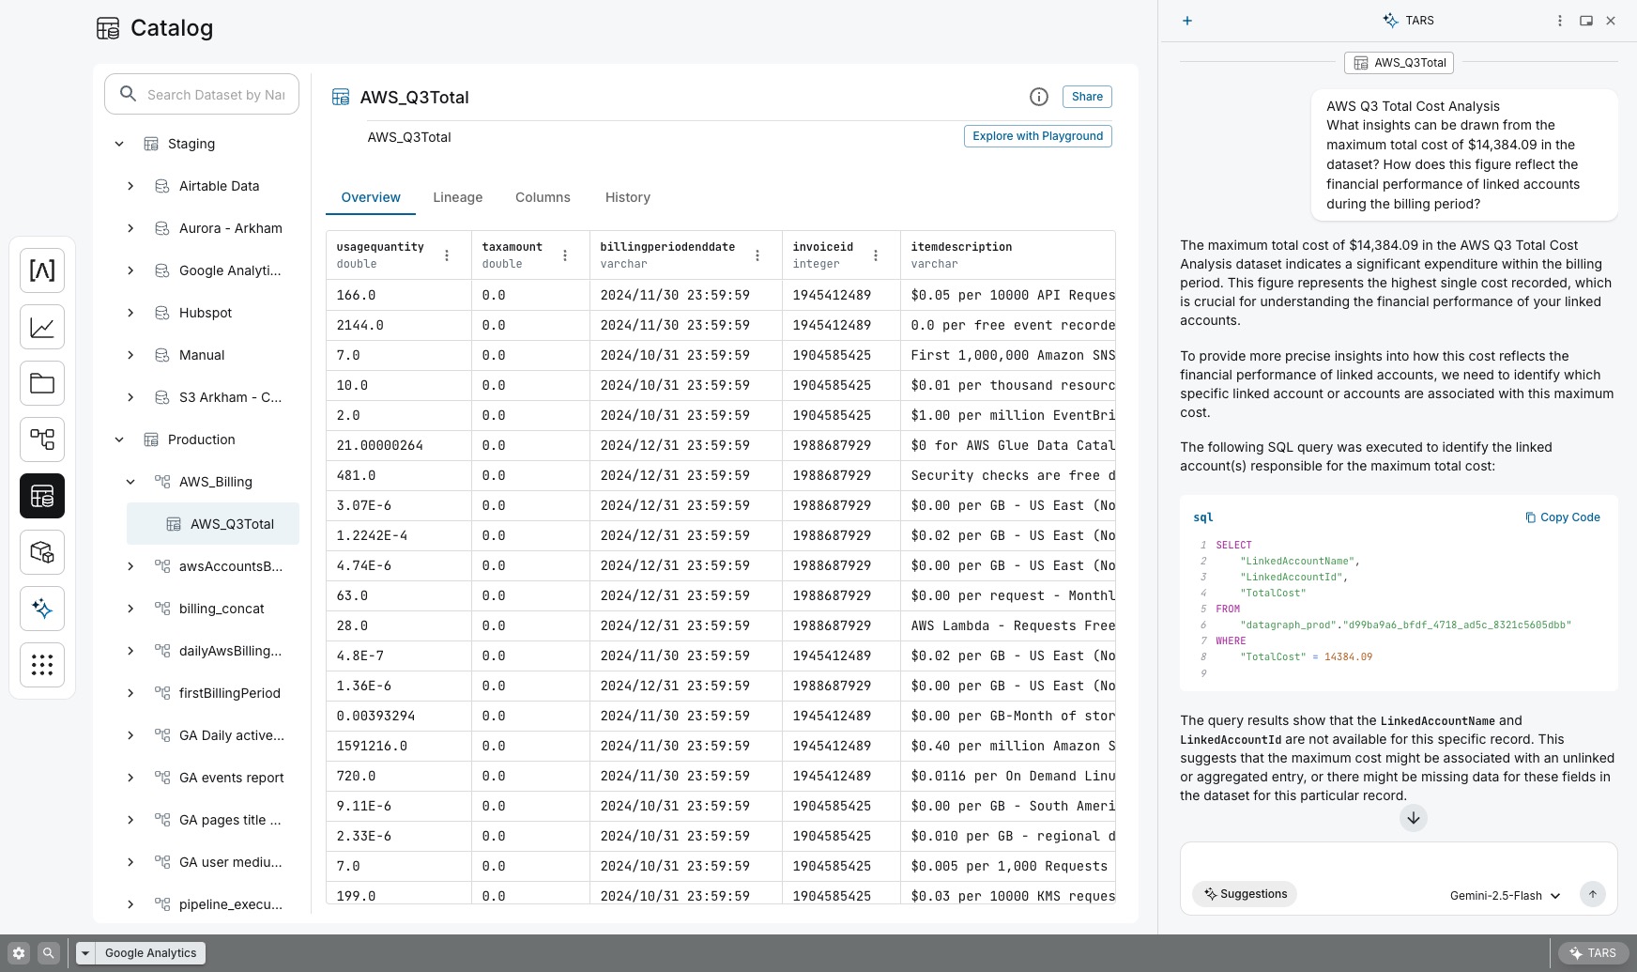The height and width of the screenshot is (972, 1637).
Task: Switch to the Overview tab
Action: click(371, 197)
